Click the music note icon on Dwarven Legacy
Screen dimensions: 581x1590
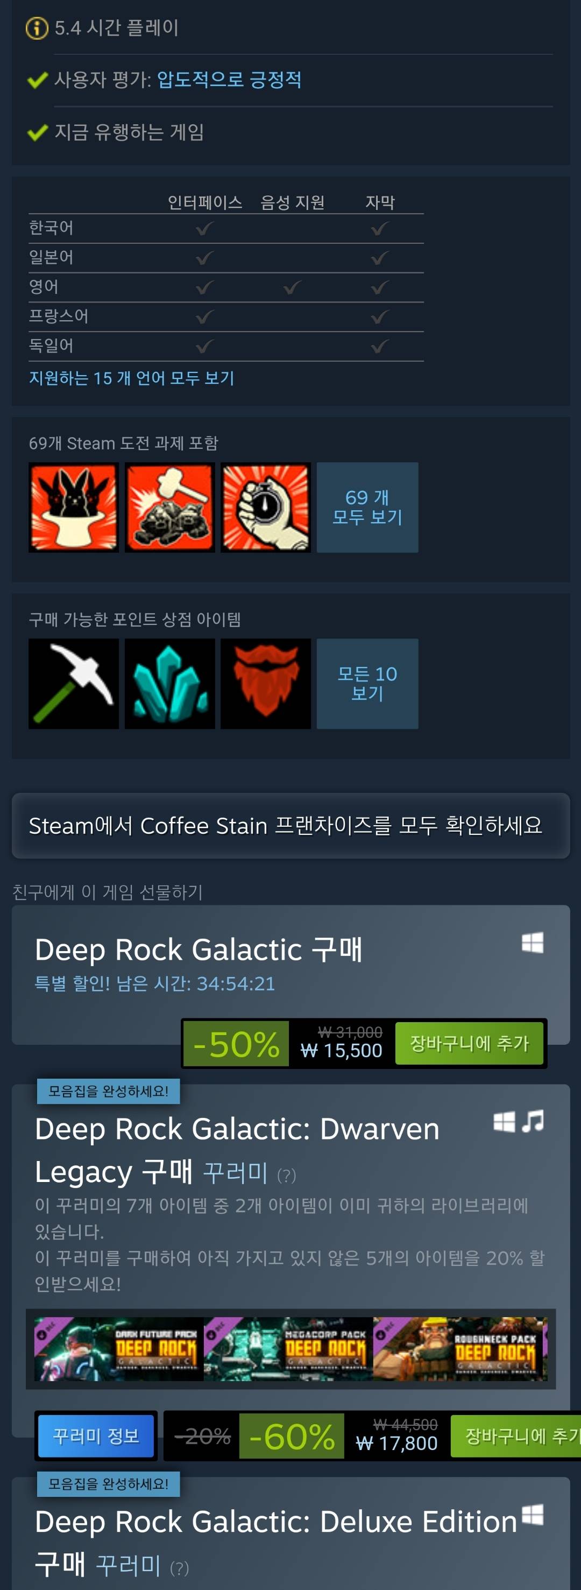533,1121
